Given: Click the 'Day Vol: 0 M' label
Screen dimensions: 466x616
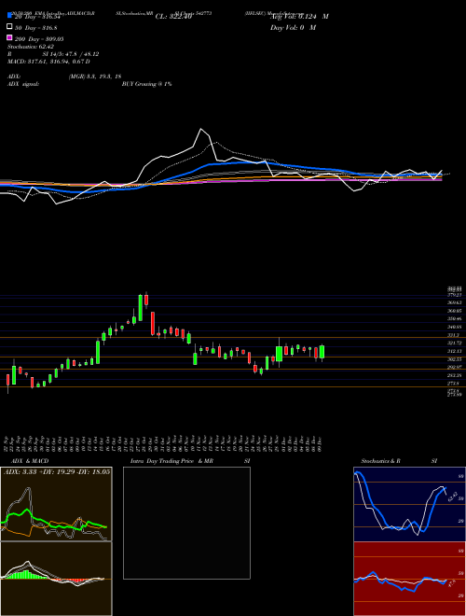Looking at the screenshot, I should pyautogui.click(x=293, y=27).
